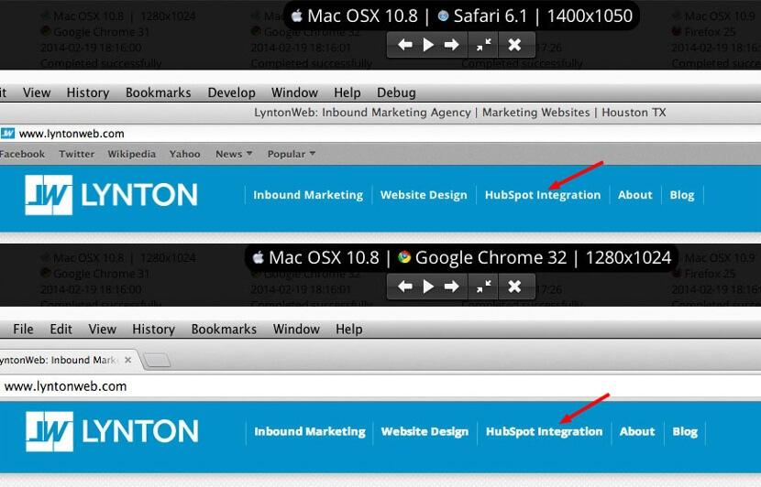761x487 pixels.
Task: Click collapse arrows icon under Chrome 32 title
Action: pyautogui.click(x=483, y=287)
